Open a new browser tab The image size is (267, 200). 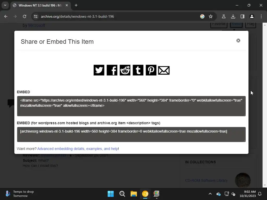tap(76, 5)
